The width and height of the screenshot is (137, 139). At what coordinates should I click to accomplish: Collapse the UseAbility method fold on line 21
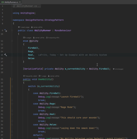point(12,79)
